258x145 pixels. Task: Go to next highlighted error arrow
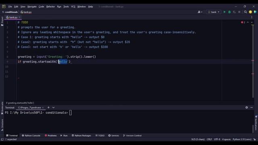252,23
